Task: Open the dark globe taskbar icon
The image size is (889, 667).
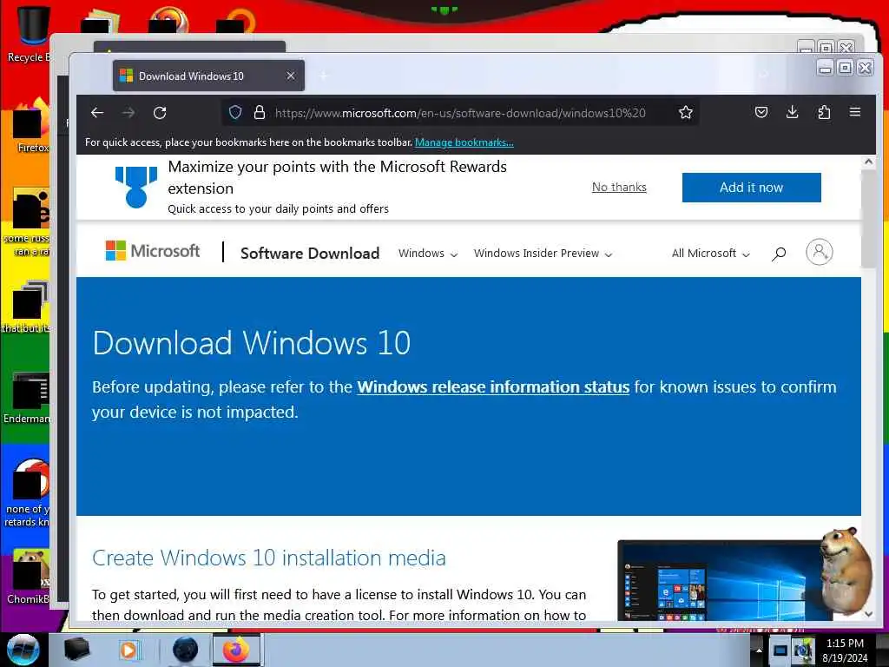Action: (x=185, y=650)
